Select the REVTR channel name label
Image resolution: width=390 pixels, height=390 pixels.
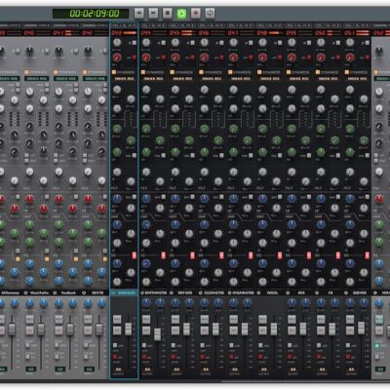tap(97, 292)
